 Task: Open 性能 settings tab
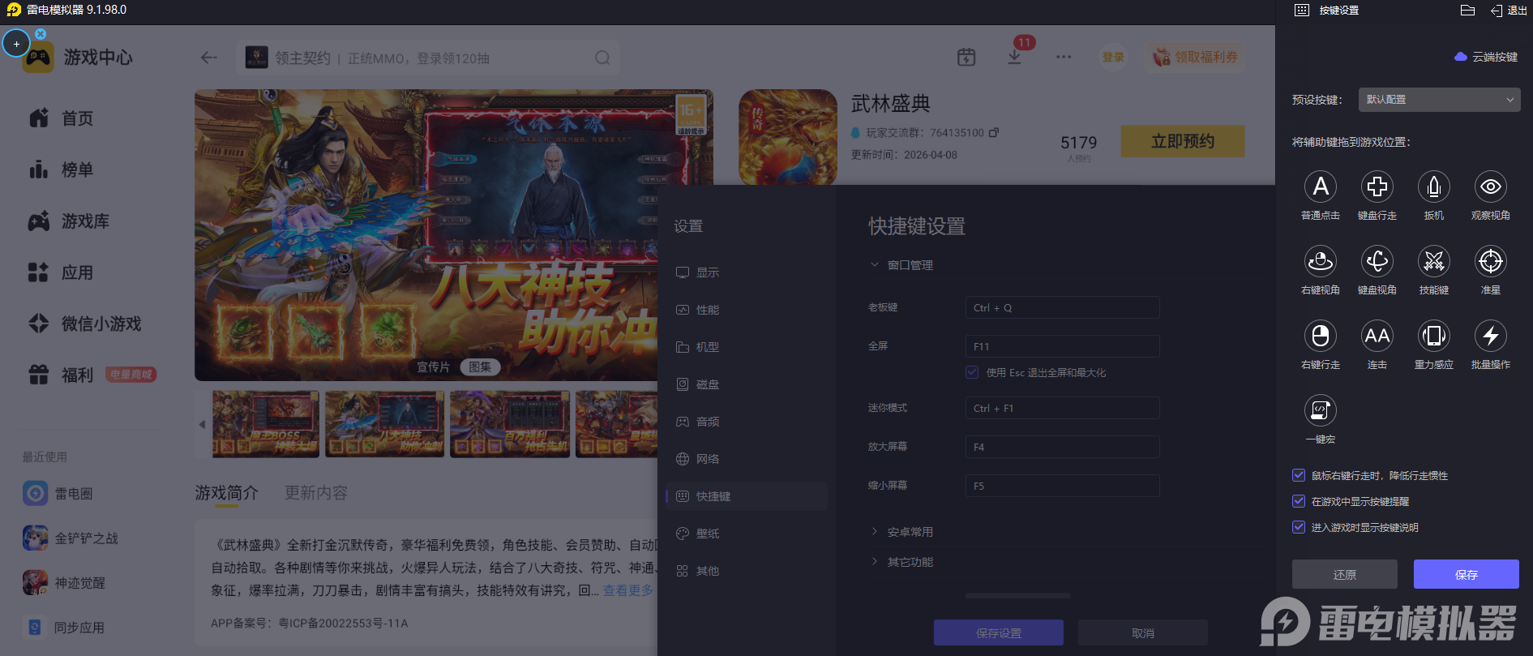(x=747, y=310)
